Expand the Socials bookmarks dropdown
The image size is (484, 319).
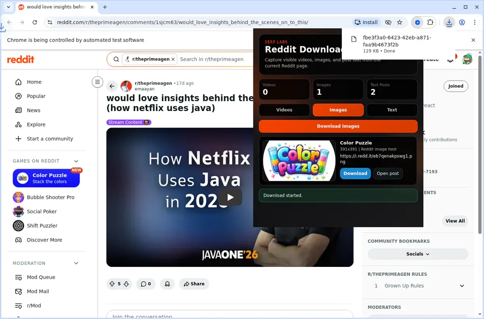pyautogui.click(x=418, y=254)
